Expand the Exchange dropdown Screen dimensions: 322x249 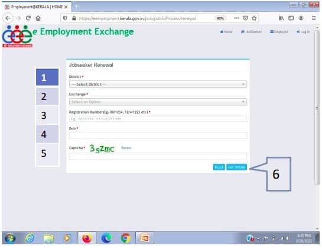(x=158, y=102)
